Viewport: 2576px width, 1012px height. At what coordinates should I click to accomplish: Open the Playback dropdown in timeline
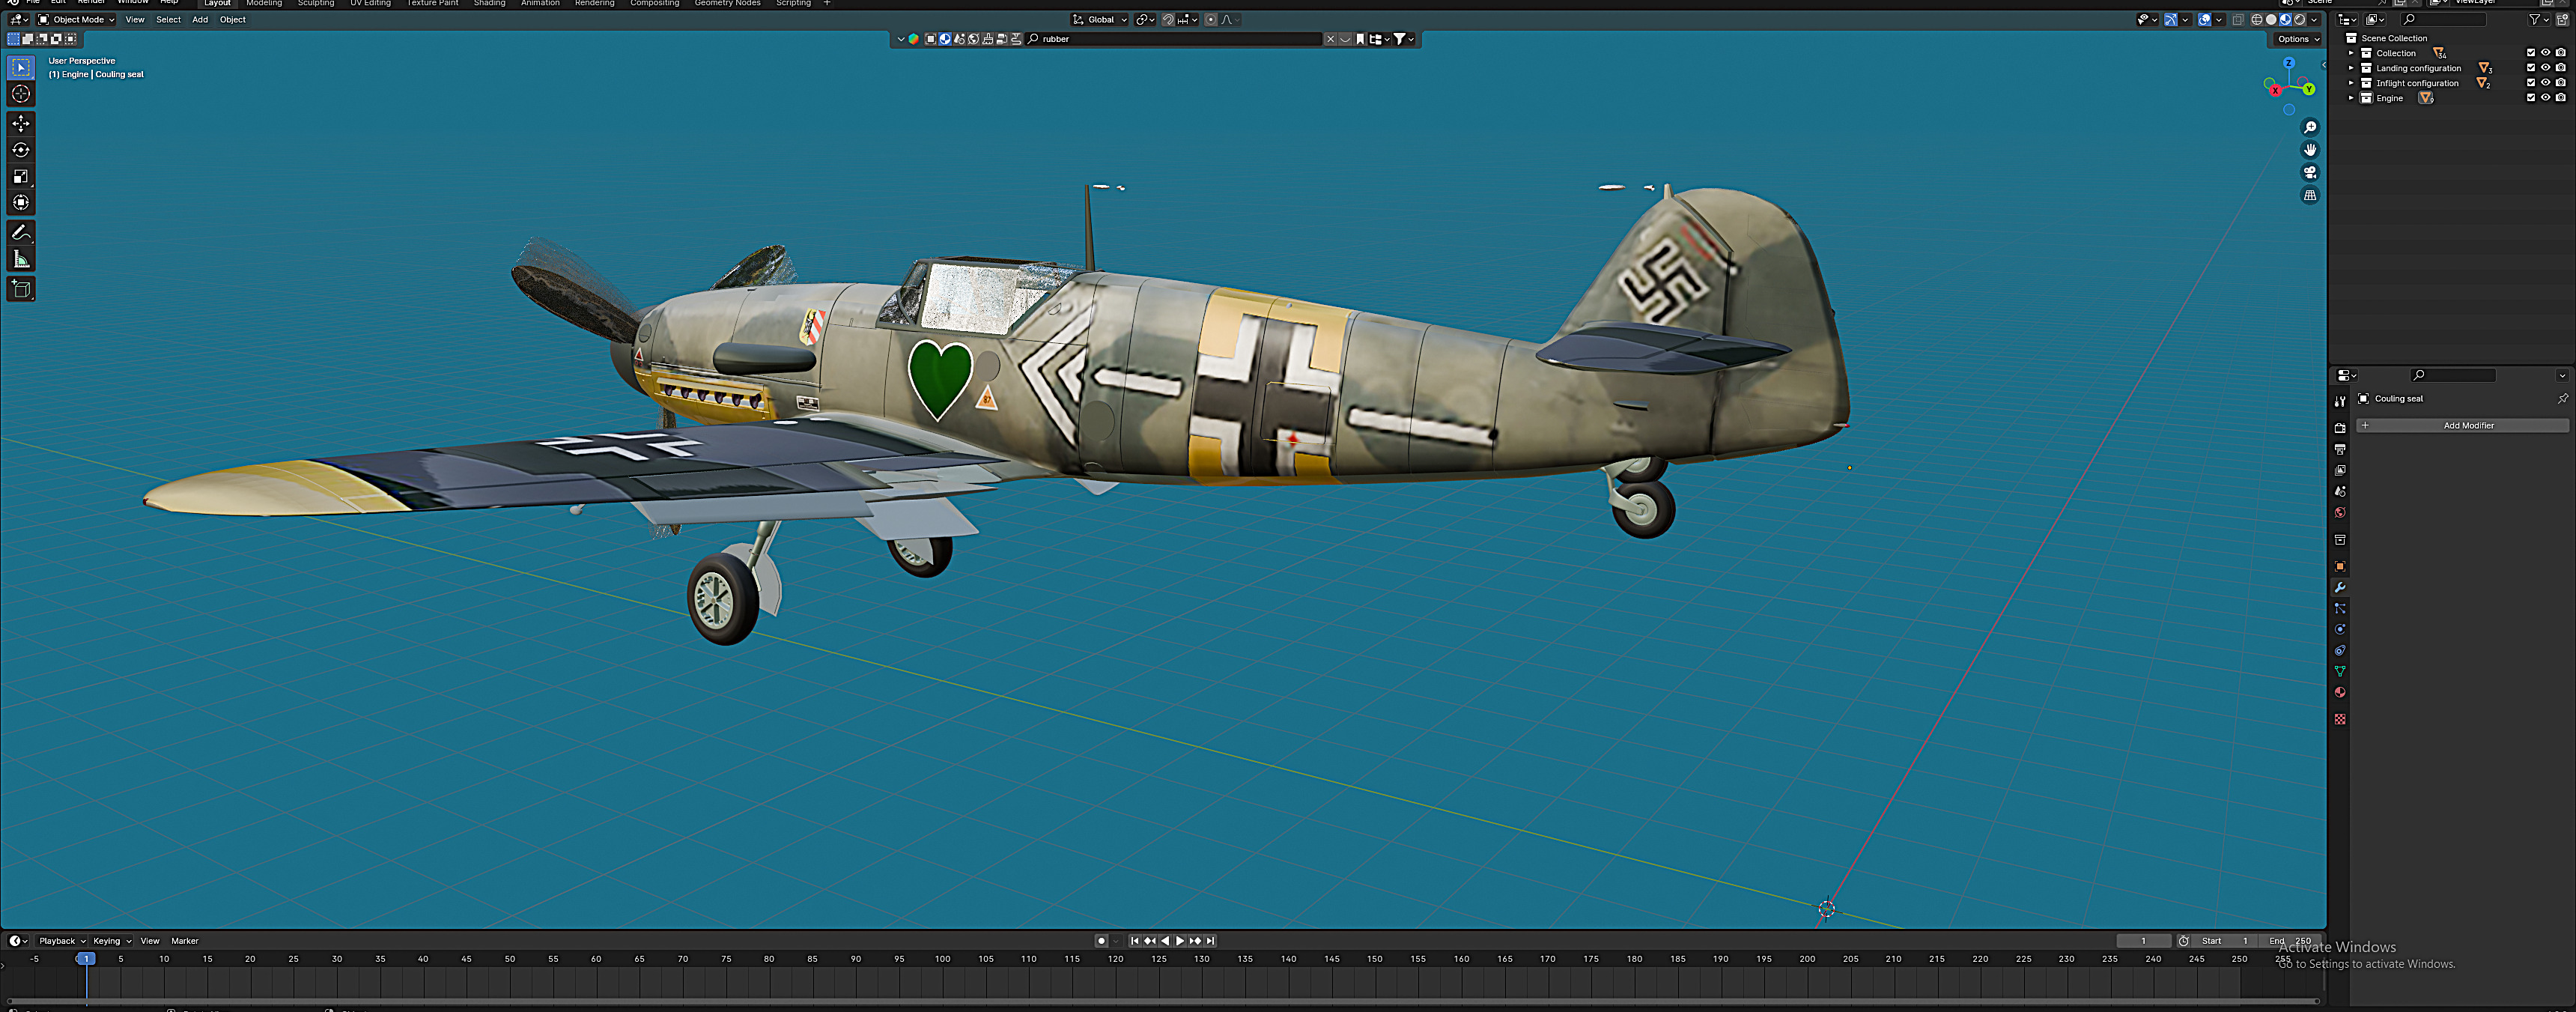click(62, 941)
